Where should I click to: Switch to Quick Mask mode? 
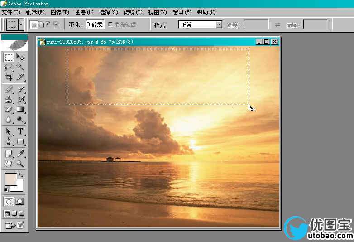[19, 201]
